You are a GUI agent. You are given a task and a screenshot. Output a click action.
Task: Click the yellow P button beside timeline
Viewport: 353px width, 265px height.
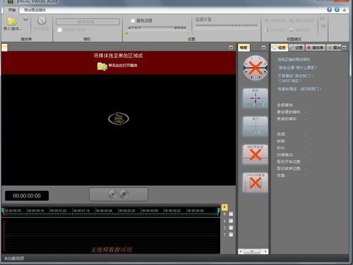tap(225, 207)
